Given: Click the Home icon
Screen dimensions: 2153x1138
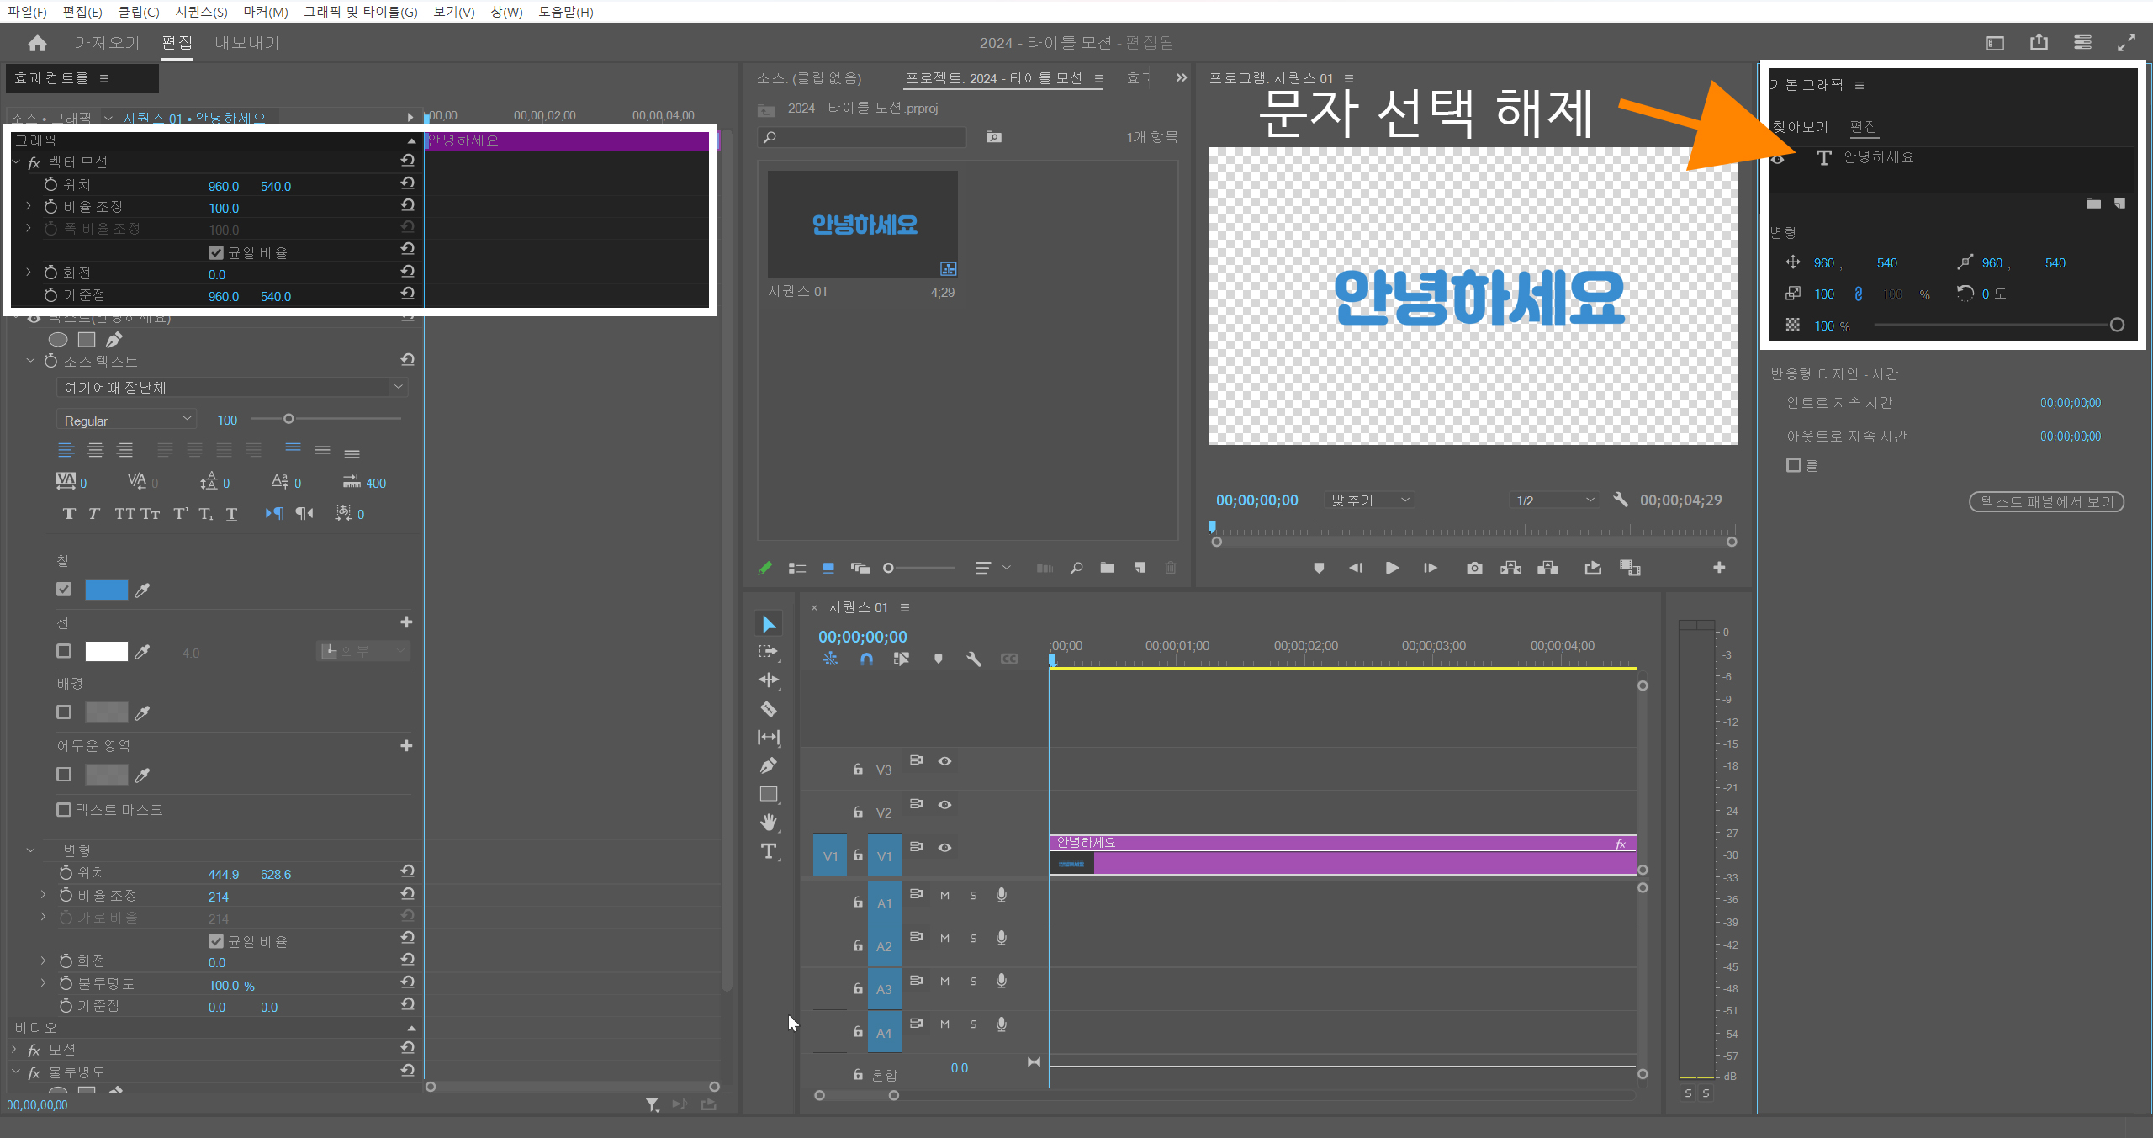Looking at the screenshot, I should tap(37, 43).
